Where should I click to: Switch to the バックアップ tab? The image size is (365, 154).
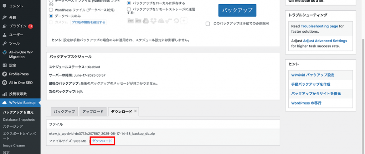(64, 112)
